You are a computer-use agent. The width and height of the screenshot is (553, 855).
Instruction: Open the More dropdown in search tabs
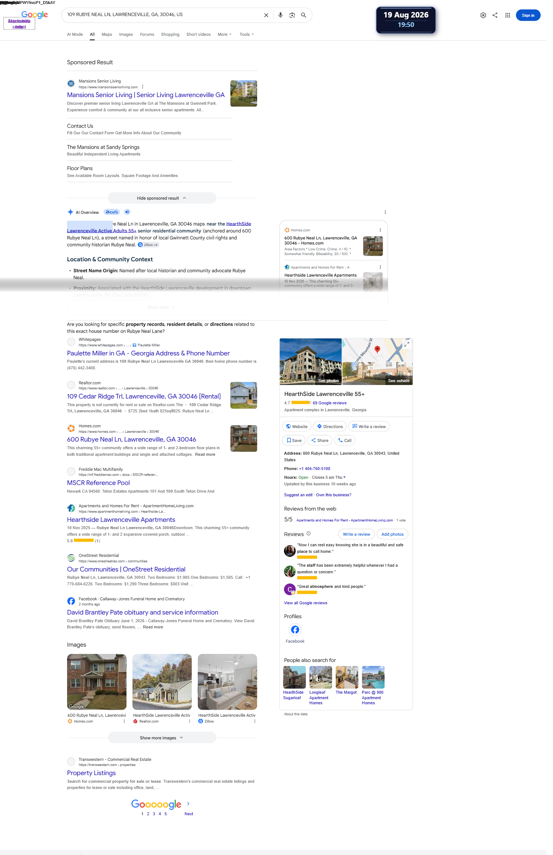pyautogui.click(x=225, y=34)
